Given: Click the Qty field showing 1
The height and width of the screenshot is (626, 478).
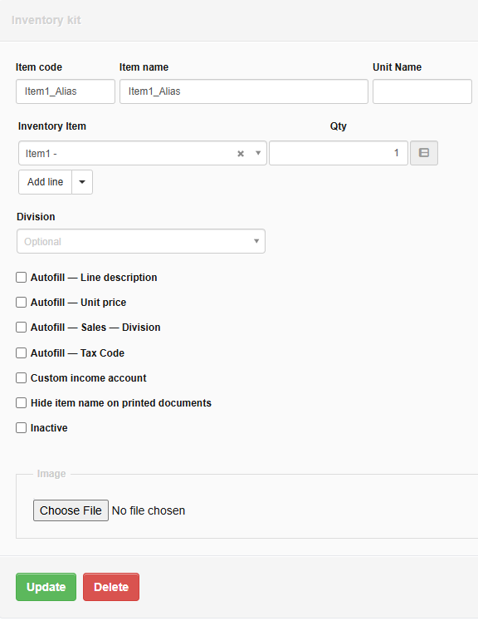Looking at the screenshot, I should point(339,153).
